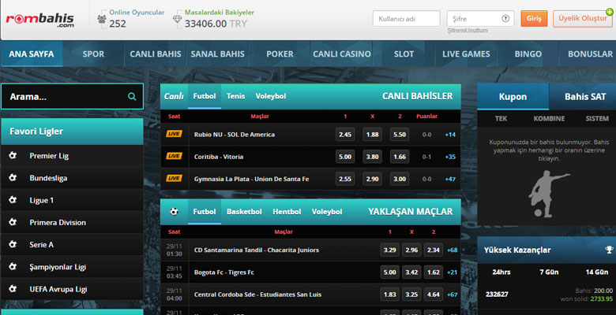
Task: Choose KOMBINE coupon type
Action: (x=549, y=118)
